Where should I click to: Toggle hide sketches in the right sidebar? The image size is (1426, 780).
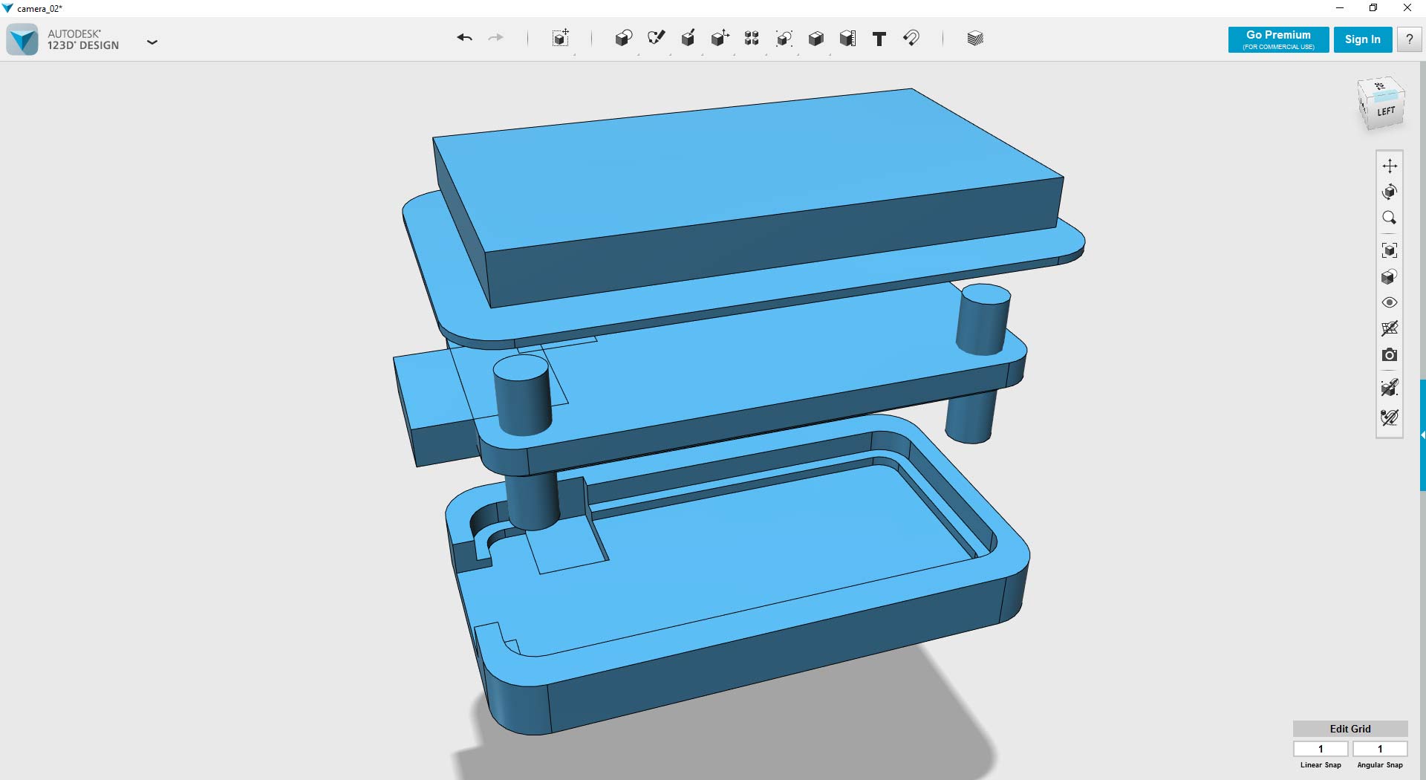click(x=1390, y=417)
